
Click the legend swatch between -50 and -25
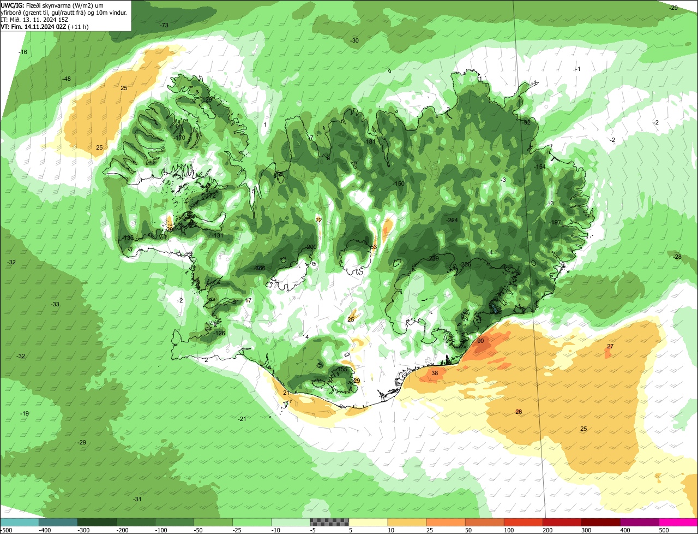click(x=213, y=522)
